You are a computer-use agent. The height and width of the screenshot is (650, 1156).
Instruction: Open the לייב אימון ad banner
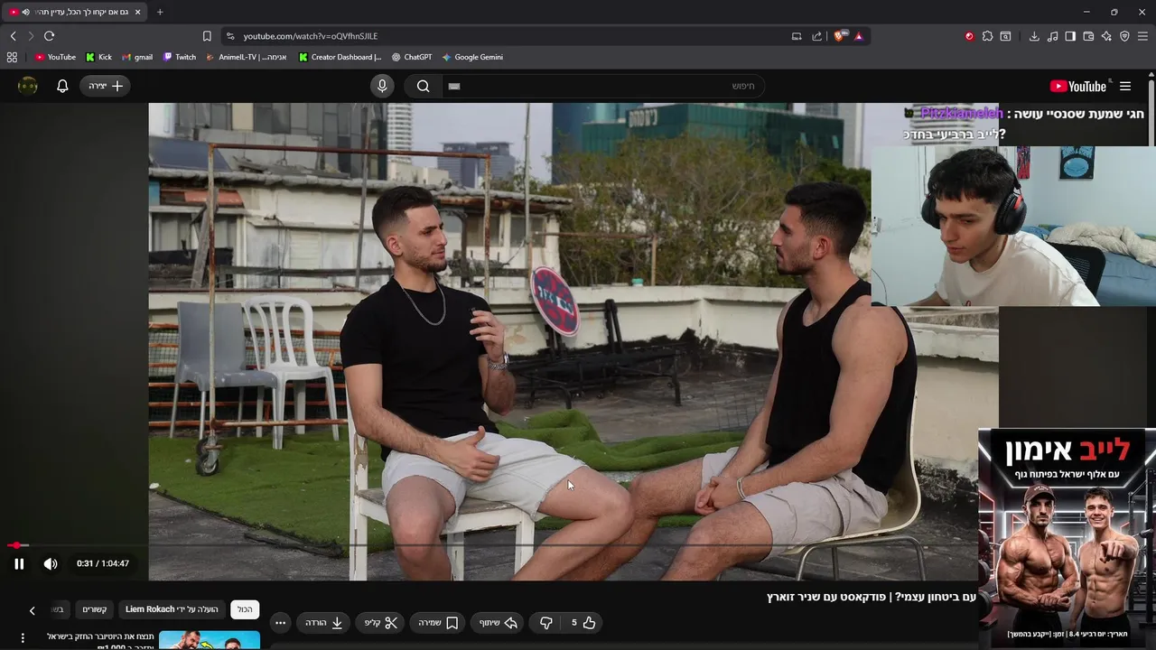(x=1067, y=538)
